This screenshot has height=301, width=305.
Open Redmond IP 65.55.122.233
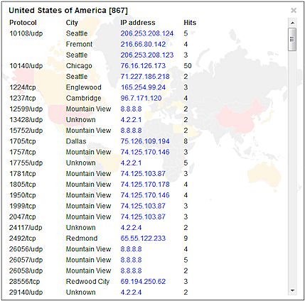(143, 239)
